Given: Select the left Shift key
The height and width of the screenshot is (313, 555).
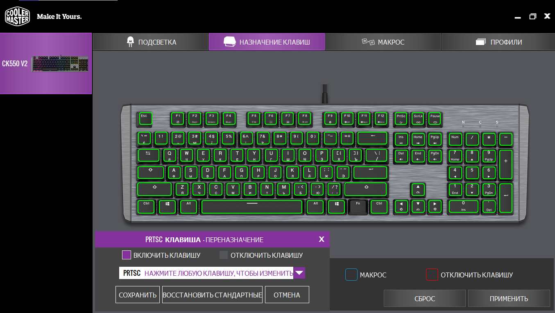Looking at the screenshot, I should [x=155, y=189].
